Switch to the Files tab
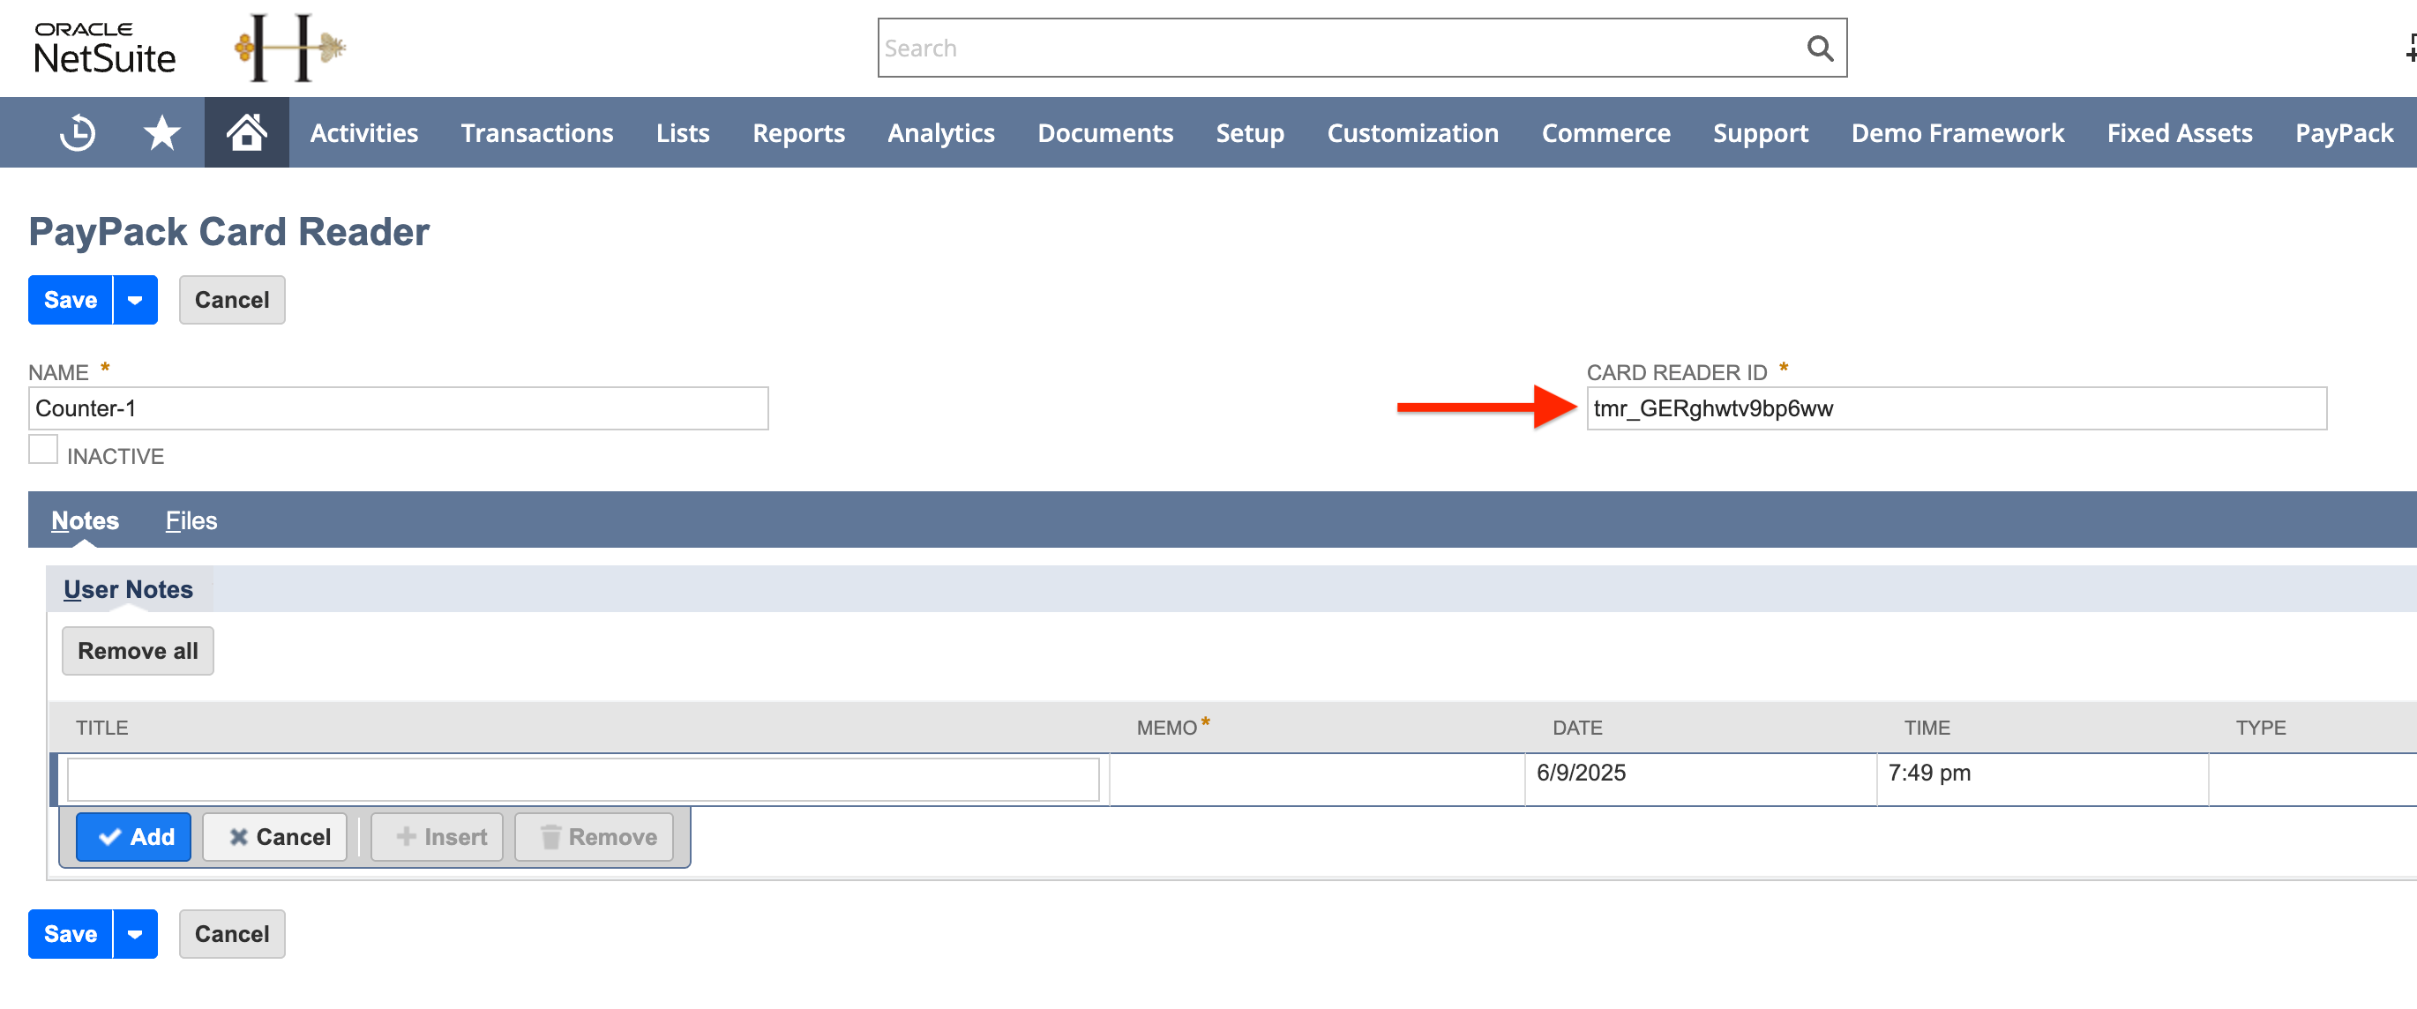The height and width of the screenshot is (1009, 2417). [191, 519]
